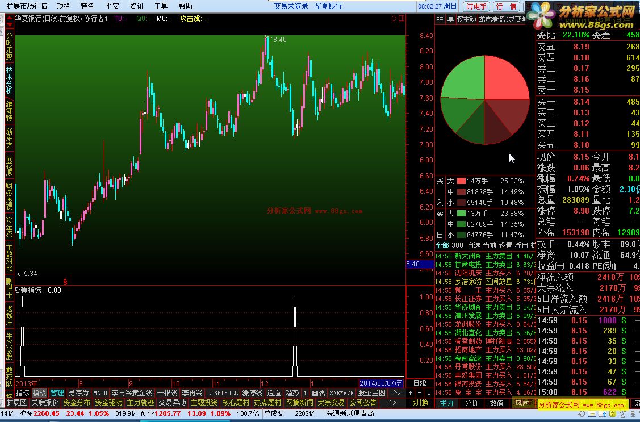Expand more extension tabs with >> arrow
Viewport: 640px width, 422px height.
(x=392, y=403)
